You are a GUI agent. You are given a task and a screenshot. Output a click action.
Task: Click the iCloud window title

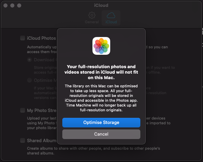101,5
